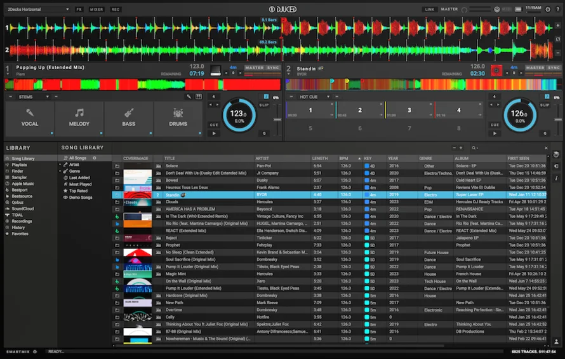Enable SLIP mode on deck 1
The width and height of the screenshot is (565, 359).
264,105
